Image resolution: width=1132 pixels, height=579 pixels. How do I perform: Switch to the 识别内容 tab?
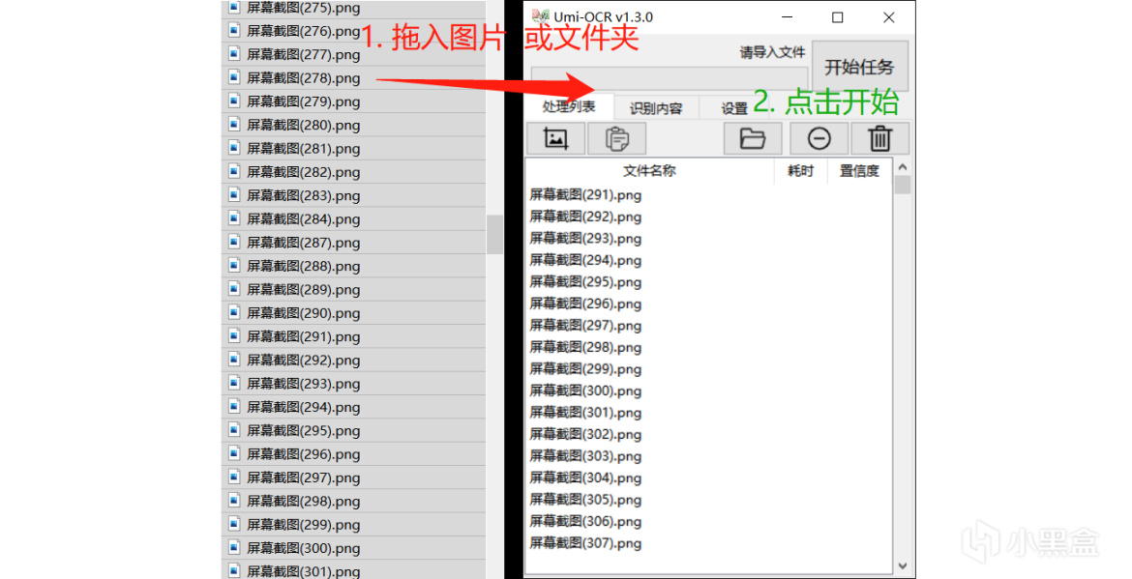click(656, 108)
